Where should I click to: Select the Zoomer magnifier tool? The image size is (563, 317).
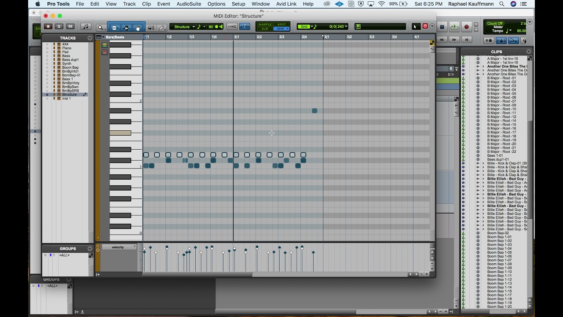[101, 27]
